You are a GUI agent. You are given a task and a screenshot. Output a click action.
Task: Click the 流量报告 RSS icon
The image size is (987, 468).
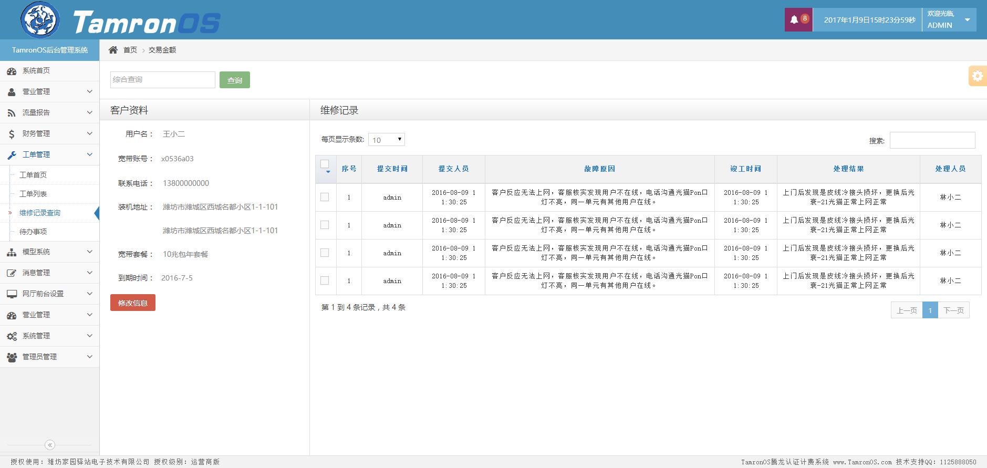point(12,113)
